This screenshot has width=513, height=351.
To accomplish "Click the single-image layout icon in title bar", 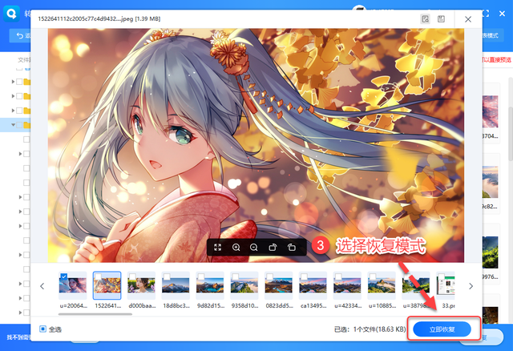I will [x=442, y=18].
